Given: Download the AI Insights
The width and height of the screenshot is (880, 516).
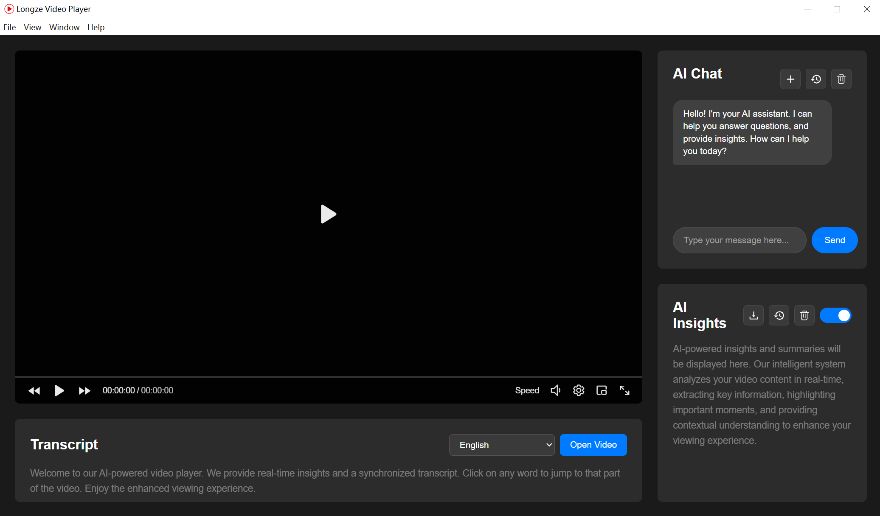Looking at the screenshot, I should click(753, 315).
